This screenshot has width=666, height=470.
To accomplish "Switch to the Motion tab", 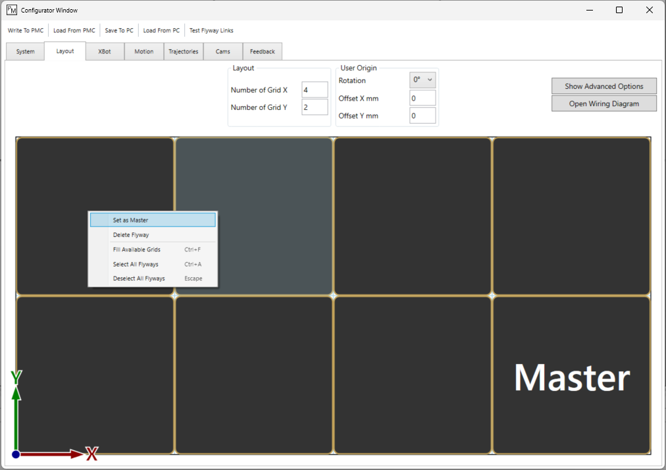I will (x=143, y=51).
